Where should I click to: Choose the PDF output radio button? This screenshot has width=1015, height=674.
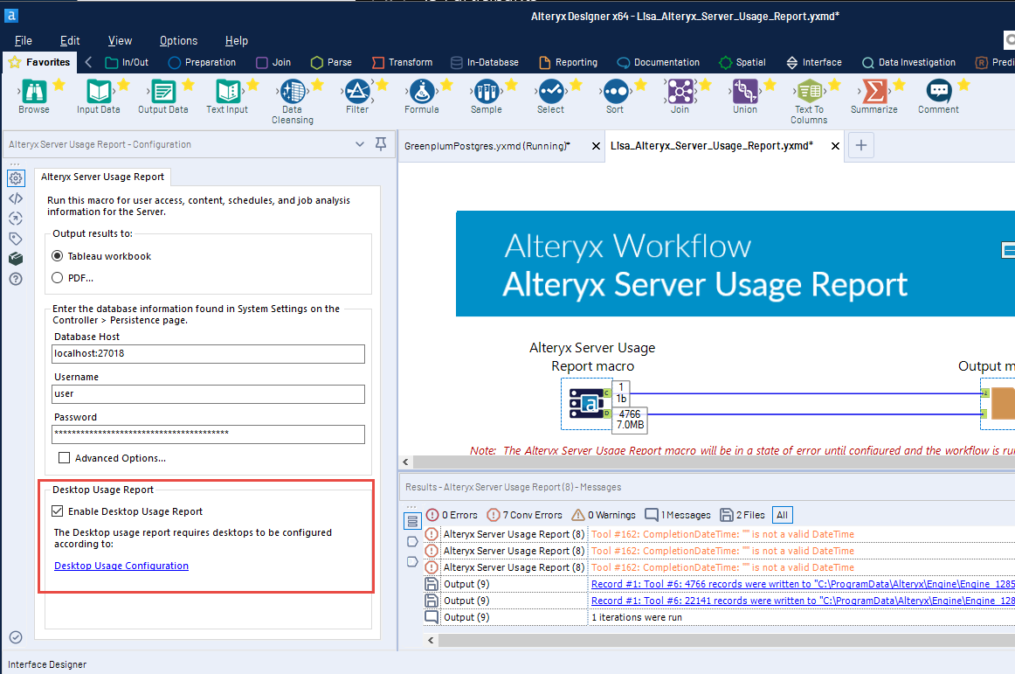coord(59,278)
